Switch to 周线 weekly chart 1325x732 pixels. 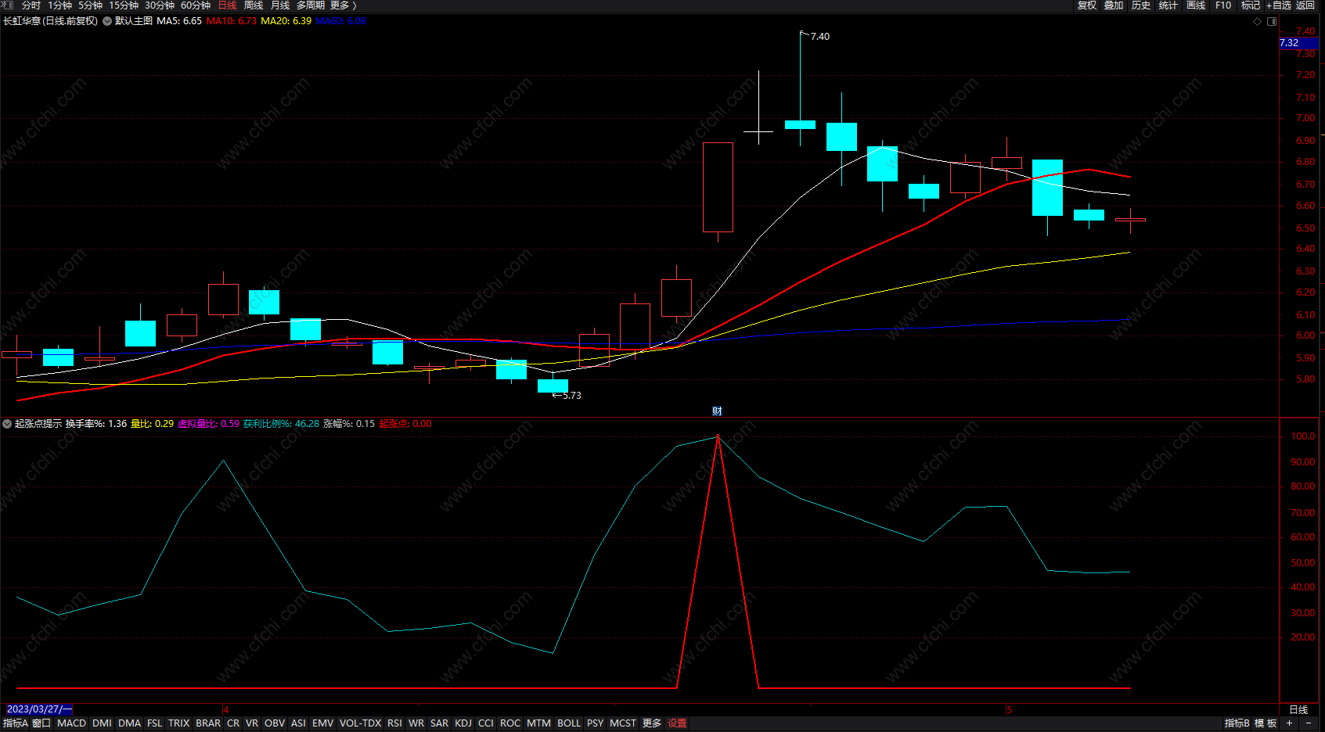pos(254,5)
